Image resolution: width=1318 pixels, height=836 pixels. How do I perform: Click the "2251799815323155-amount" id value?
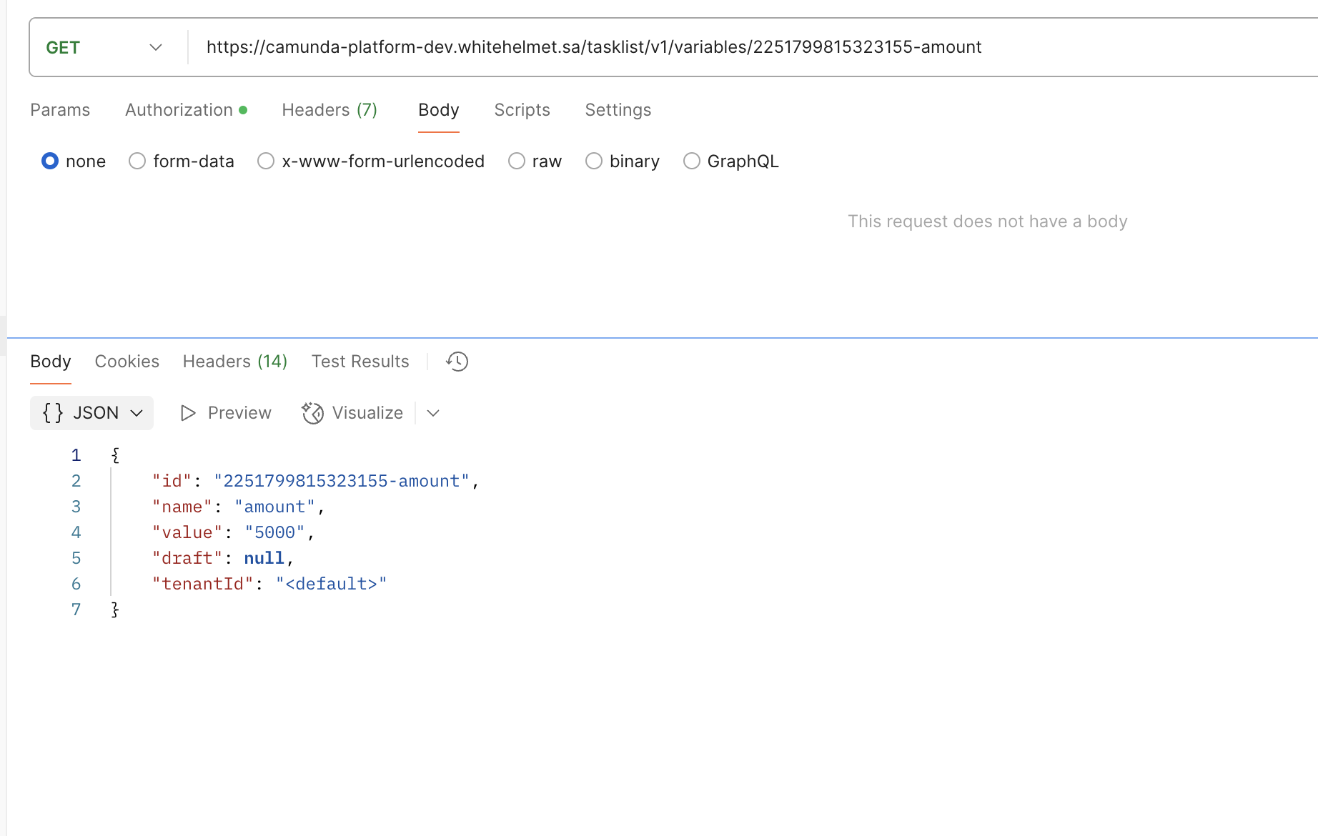342,481
